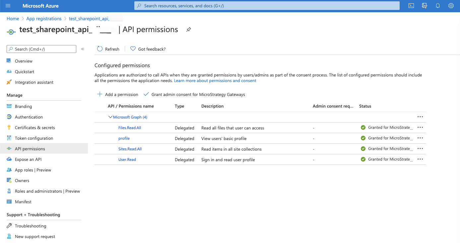Open the Directories and subscriptions filter
This screenshot has width=460, height=243.
(x=424, y=6)
